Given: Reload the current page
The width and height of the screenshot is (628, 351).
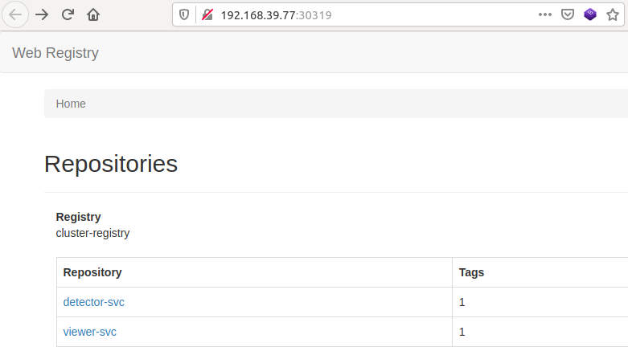Looking at the screenshot, I should coord(68,14).
